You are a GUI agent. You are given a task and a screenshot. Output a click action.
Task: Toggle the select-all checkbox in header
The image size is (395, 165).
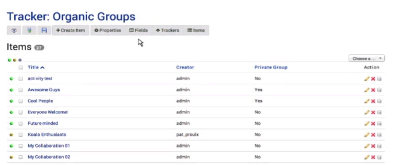21,68
